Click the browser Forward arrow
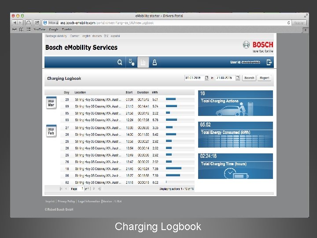The image size is (317, 238). tap(20, 22)
